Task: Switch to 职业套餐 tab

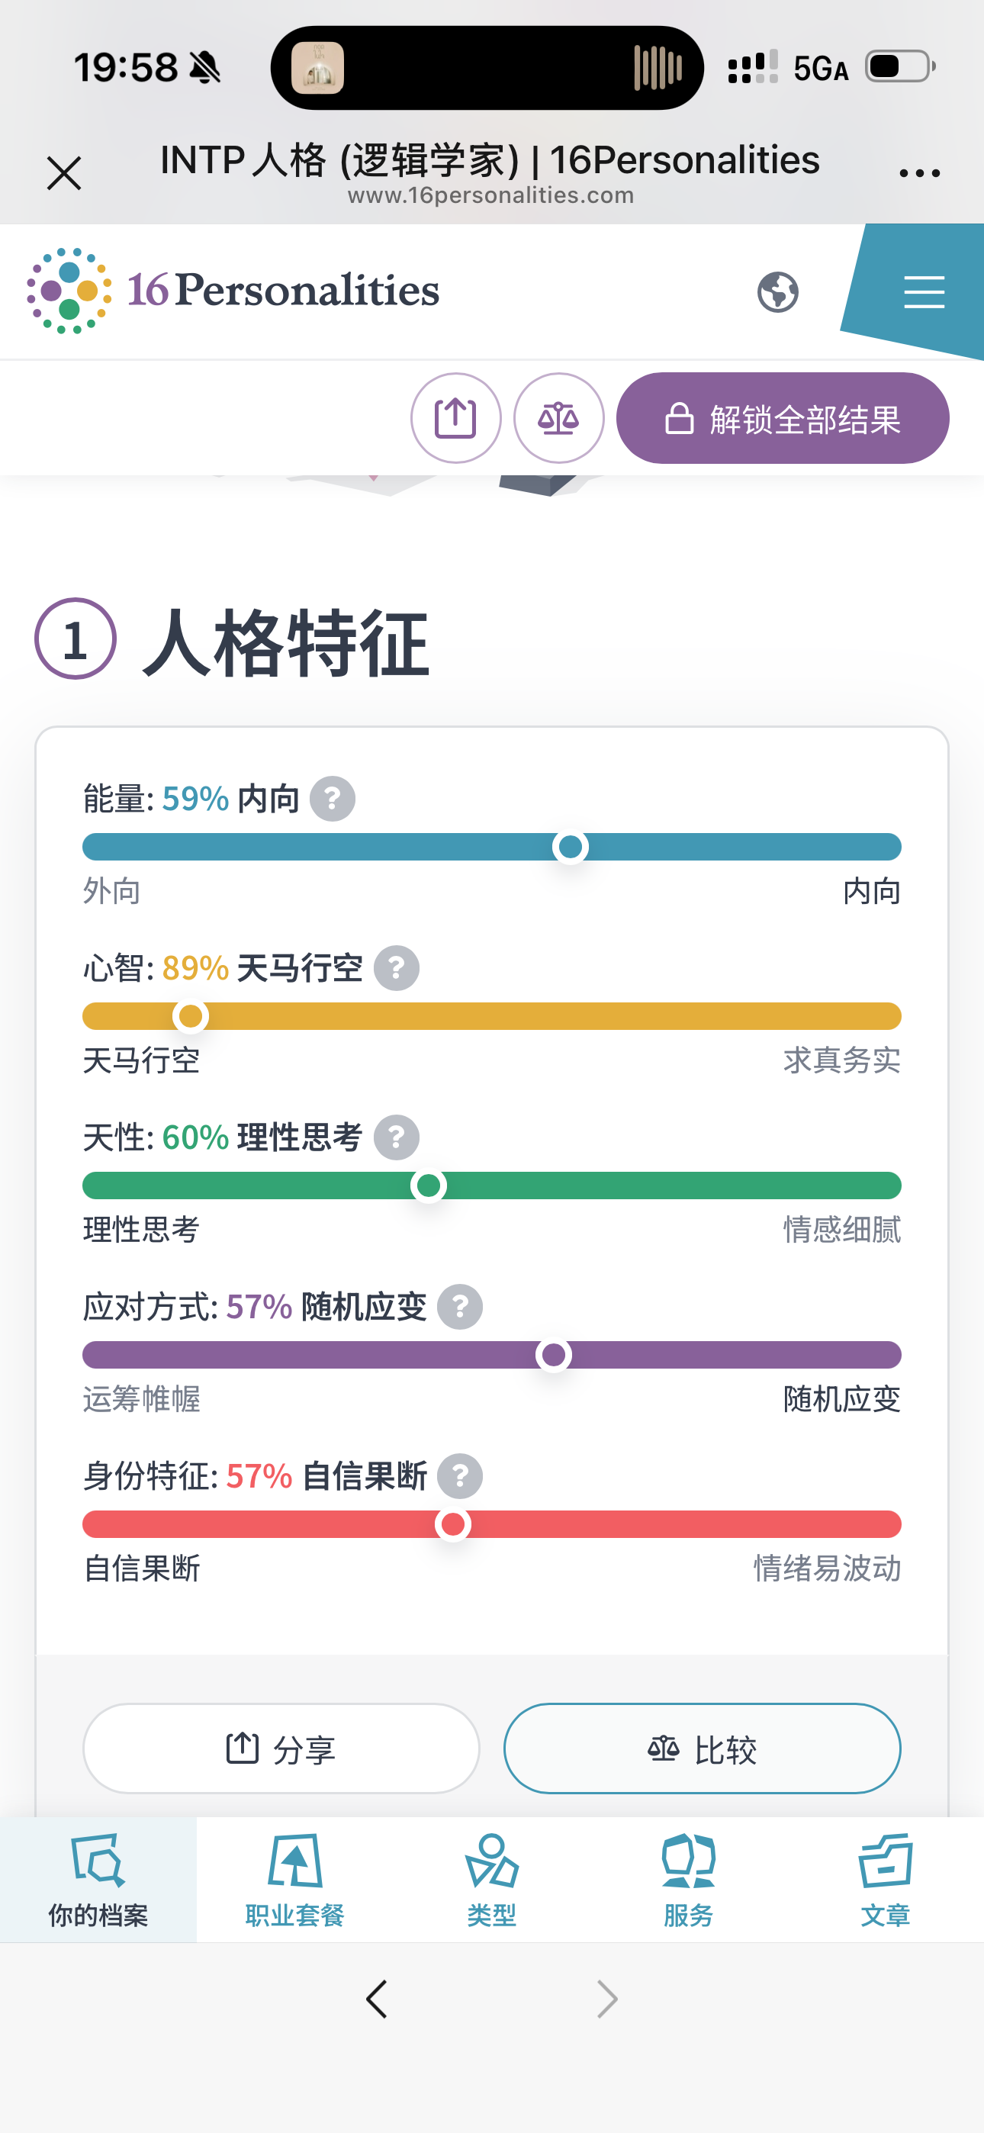Action: 295,1880
